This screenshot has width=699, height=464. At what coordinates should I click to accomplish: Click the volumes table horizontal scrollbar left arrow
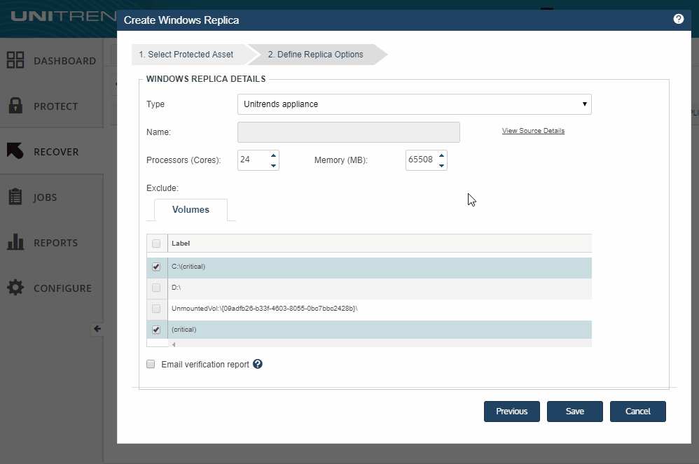[174, 344]
